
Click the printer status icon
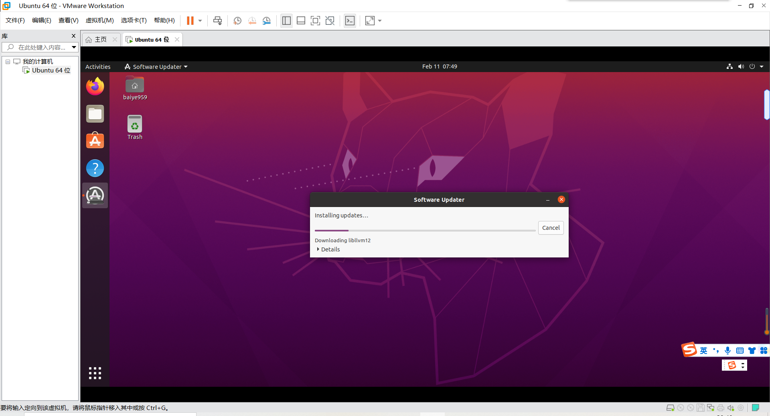[721, 408]
